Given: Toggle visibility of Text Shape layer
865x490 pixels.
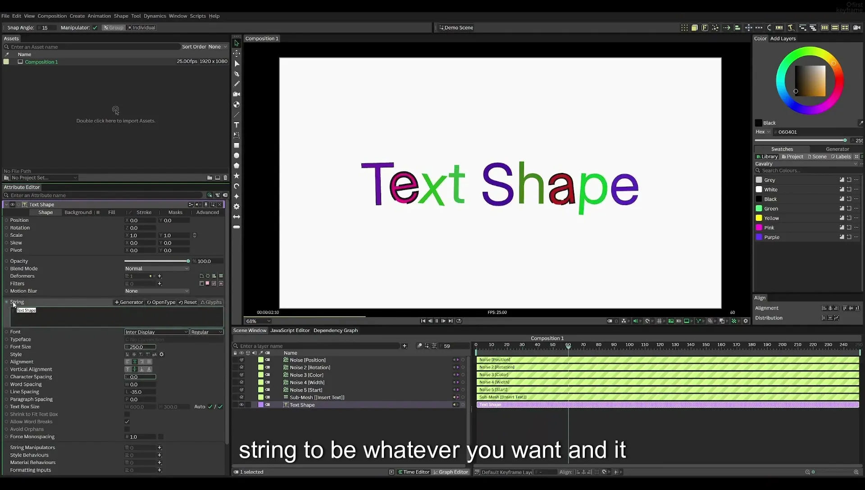Looking at the screenshot, I should pyautogui.click(x=241, y=405).
